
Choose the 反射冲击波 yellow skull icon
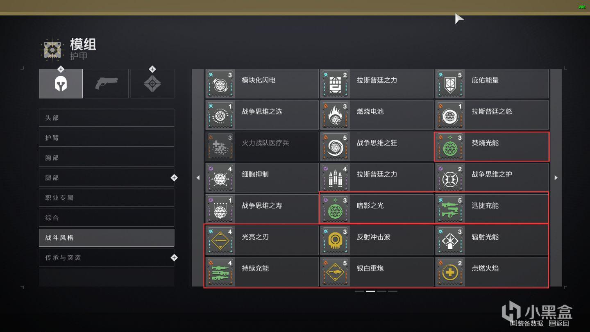pos(336,240)
